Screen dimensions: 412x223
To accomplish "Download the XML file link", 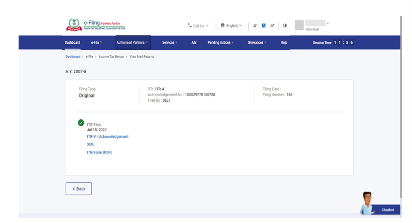I will 90,145.
